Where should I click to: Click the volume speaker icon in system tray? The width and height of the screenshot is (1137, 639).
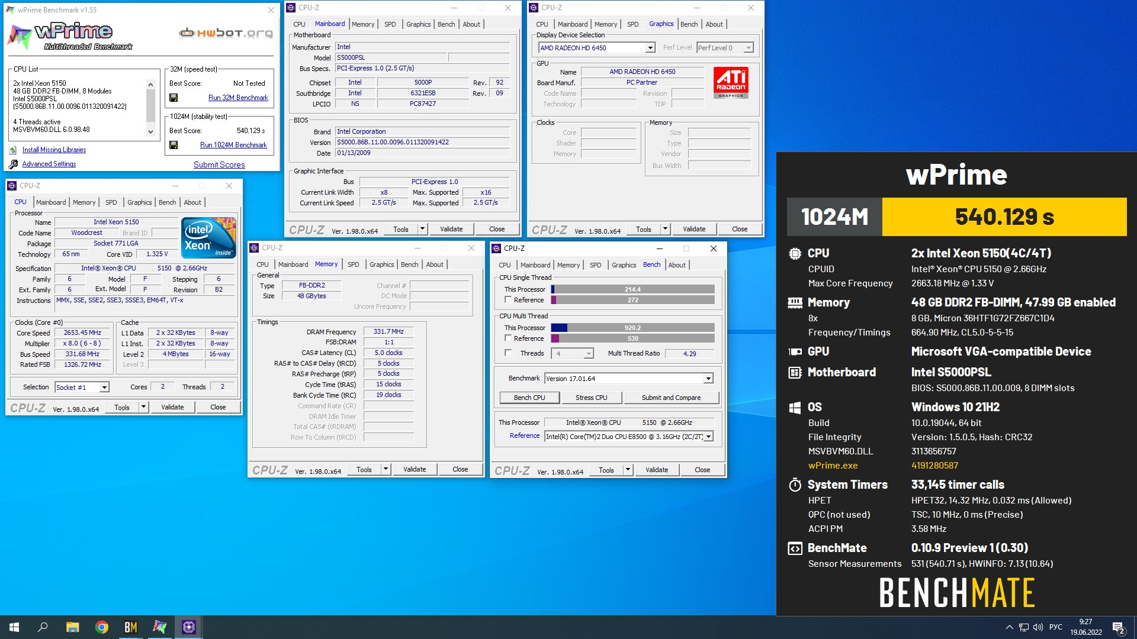click(1038, 627)
